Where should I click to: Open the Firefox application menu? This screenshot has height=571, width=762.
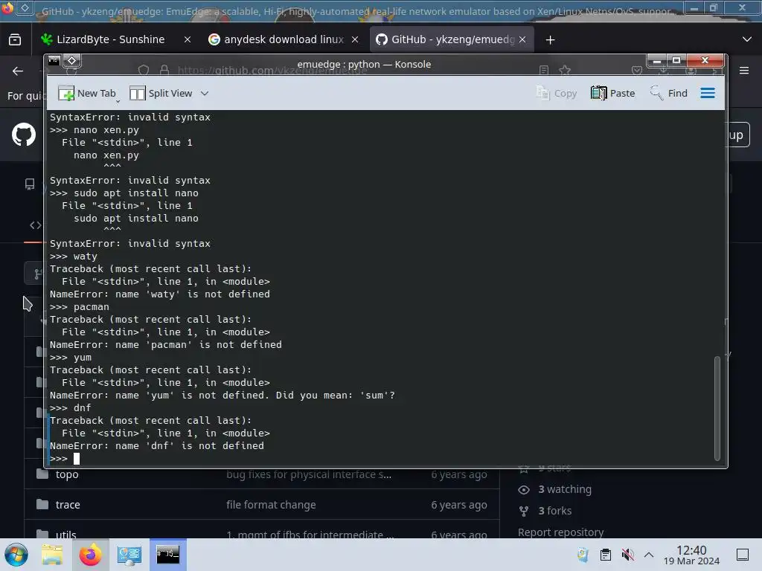pyautogui.click(x=744, y=71)
